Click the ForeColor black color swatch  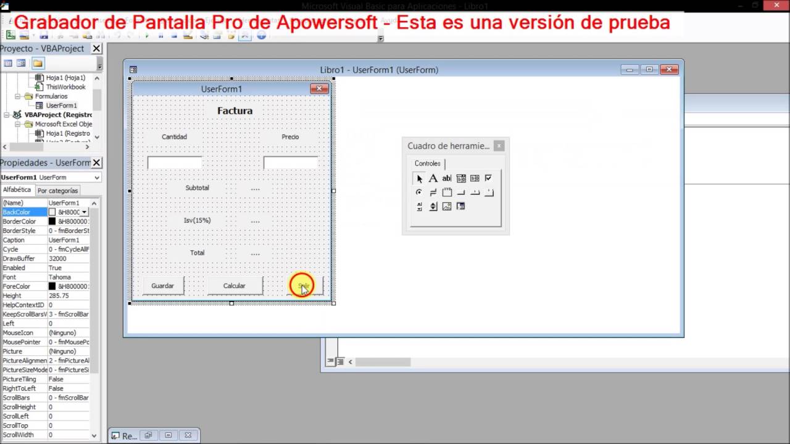[x=52, y=287]
